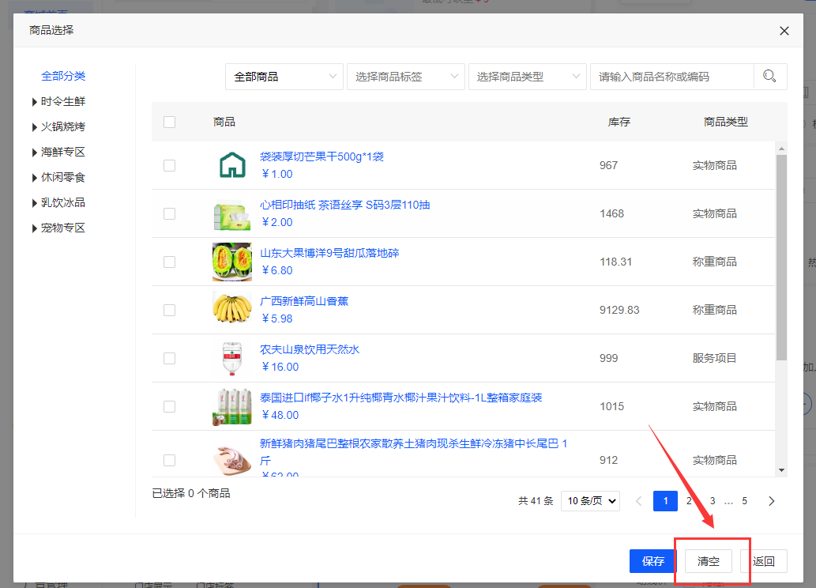Go to page 2
816x588 pixels.
point(689,501)
